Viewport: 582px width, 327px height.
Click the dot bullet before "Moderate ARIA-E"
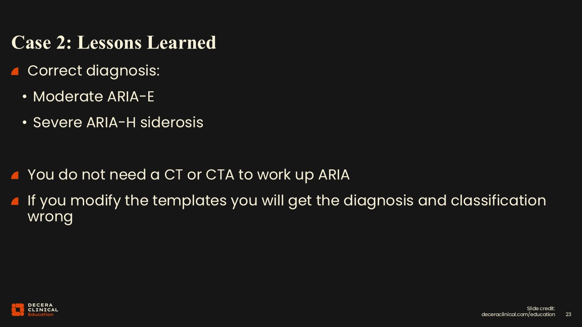pos(25,97)
